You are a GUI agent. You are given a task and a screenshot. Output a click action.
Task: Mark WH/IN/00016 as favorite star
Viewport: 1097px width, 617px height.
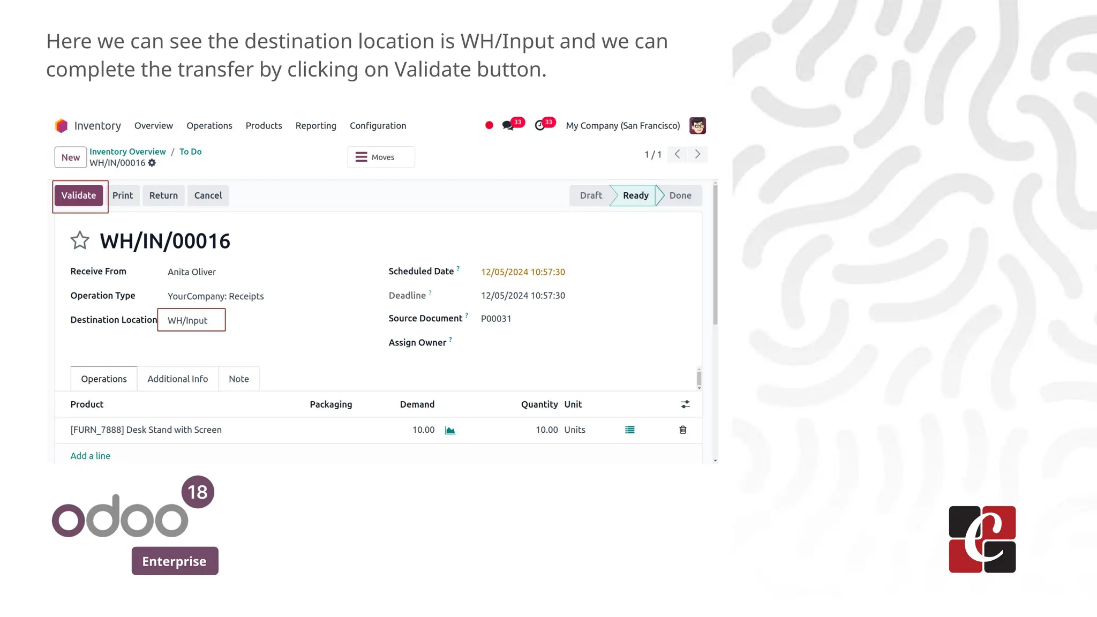pos(80,240)
